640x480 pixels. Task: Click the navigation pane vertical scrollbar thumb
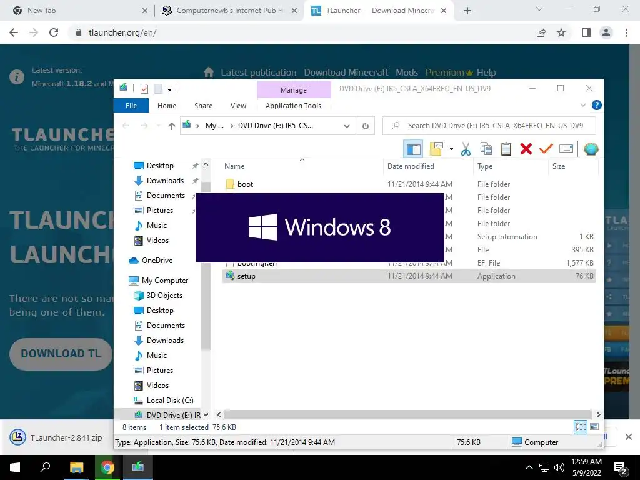[x=206, y=265]
